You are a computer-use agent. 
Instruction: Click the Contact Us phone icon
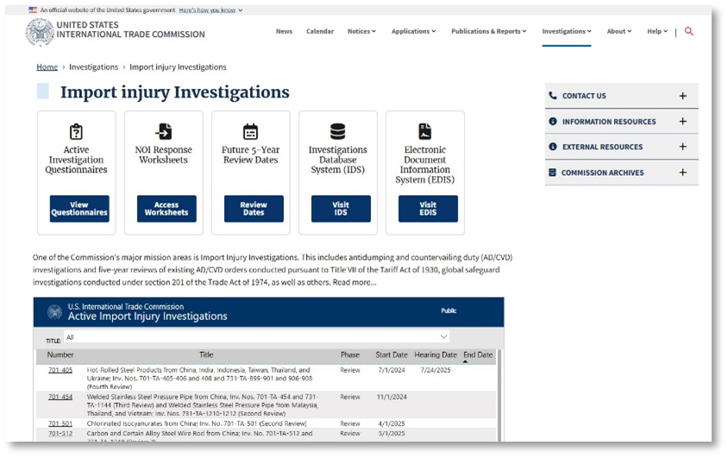click(x=553, y=96)
